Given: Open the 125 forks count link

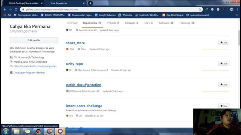Looking at the screenshot, I should (79, 116).
